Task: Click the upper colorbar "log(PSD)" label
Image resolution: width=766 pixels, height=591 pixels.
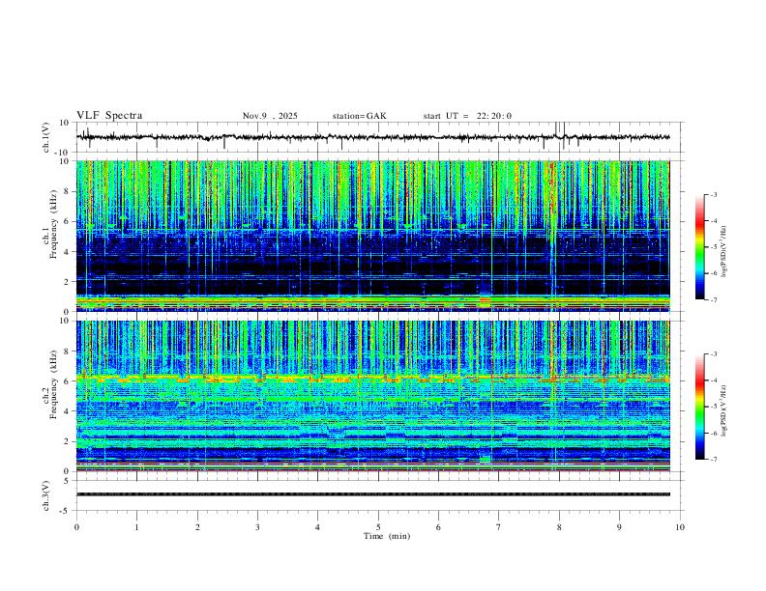Action: (724, 251)
